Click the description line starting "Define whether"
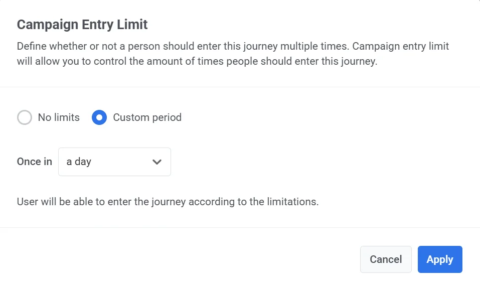Screen dimensions: 480x288 (x=233, y=47)
